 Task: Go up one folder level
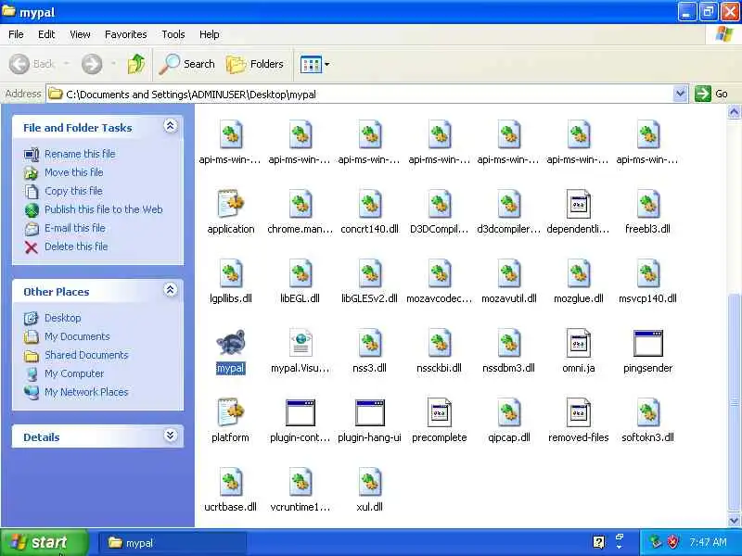click(x=136, y=64)
